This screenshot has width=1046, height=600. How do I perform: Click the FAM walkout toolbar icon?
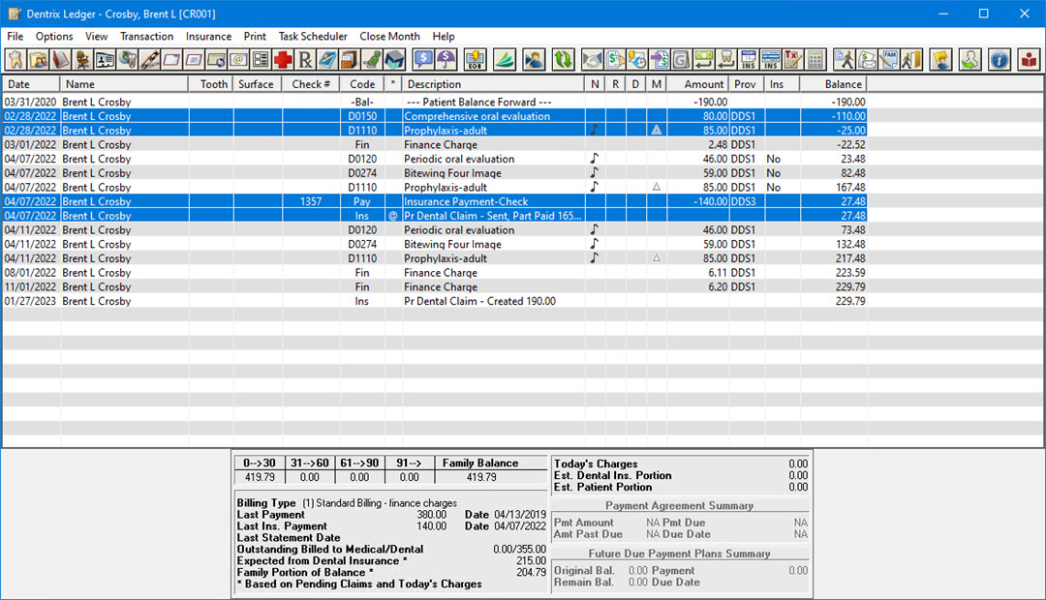[x=887, y=60]
